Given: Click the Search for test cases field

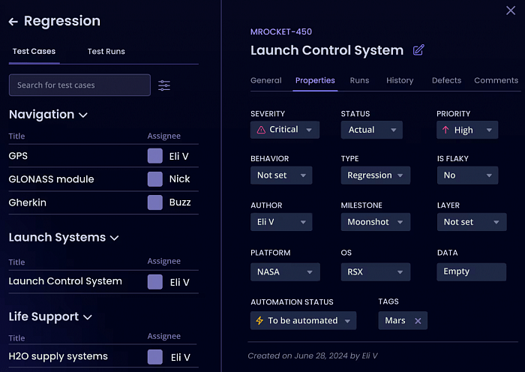Looking at the screenshot, I should [x=79, y=85].
